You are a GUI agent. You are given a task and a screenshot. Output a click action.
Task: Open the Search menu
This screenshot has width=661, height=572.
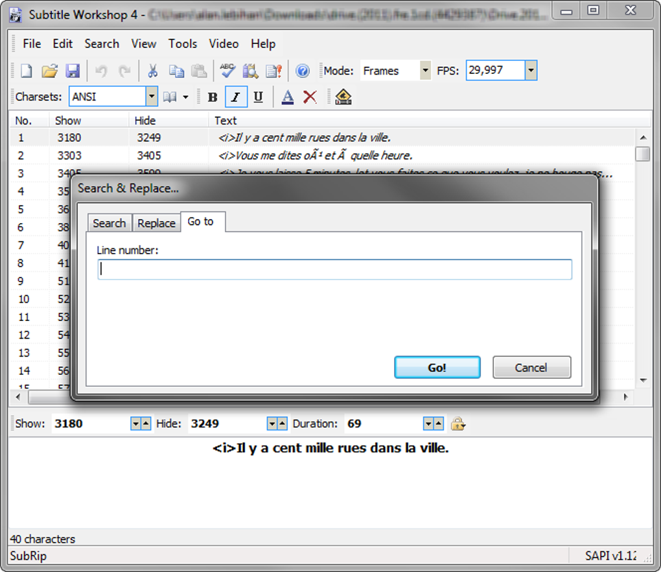click(x=102, y=44)
